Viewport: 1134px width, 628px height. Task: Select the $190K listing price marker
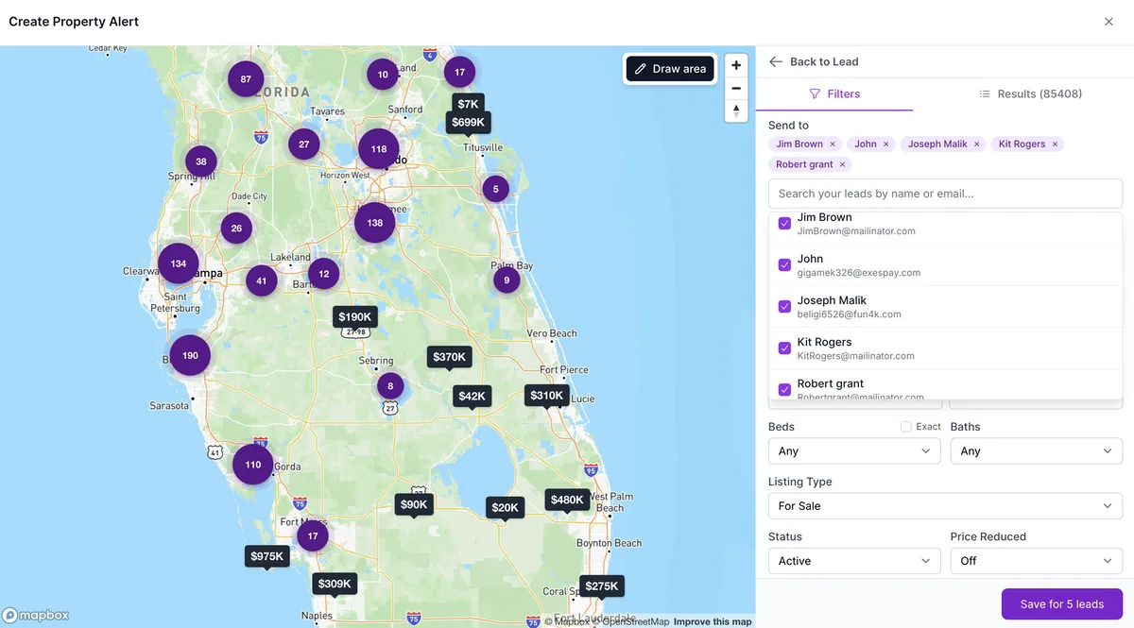pyautogui.click(x=355, y=316)
